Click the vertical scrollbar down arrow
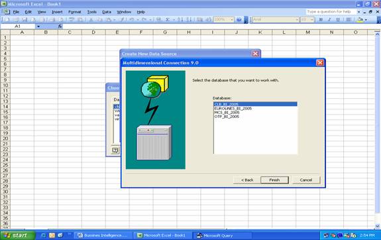Viewport: 381px width, 240px height. [x=377, y=226]
